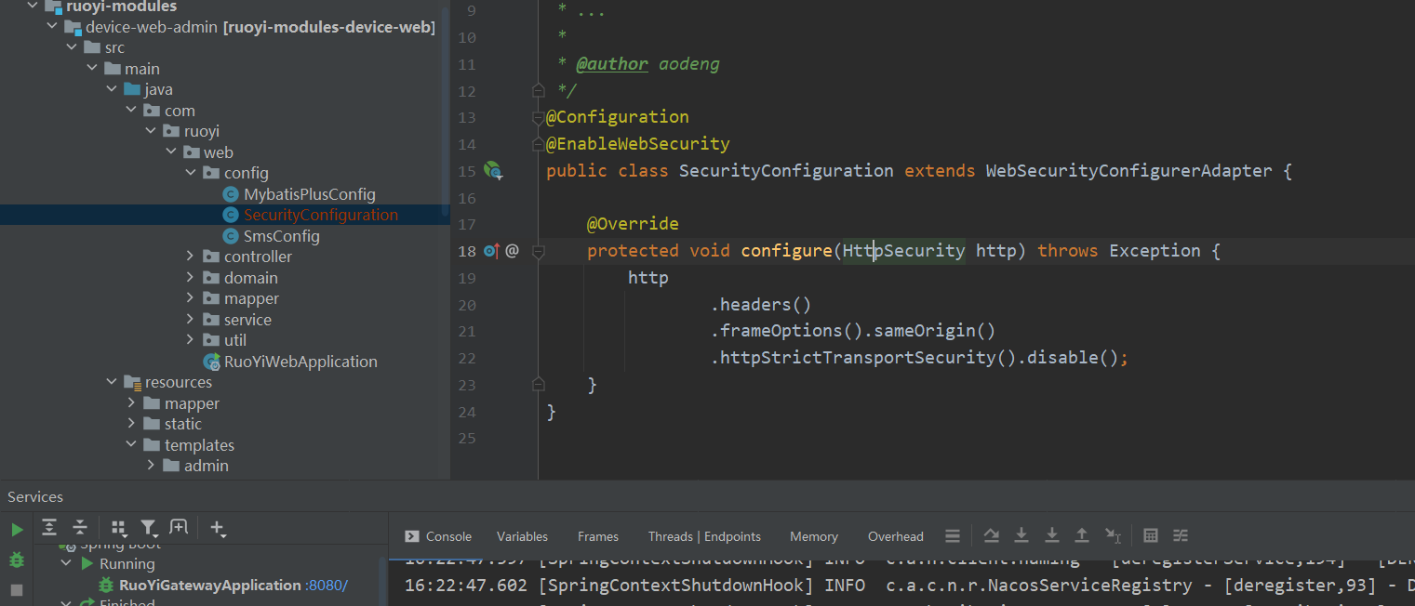Collapse the Running node in Services

66,564
